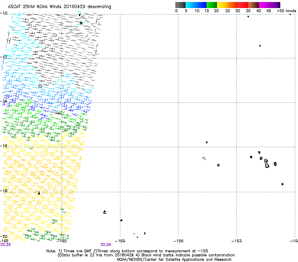Screen dimensions: 298x262
Task: Click the red 30-35 knots legend segment
Action: (243, 5)
